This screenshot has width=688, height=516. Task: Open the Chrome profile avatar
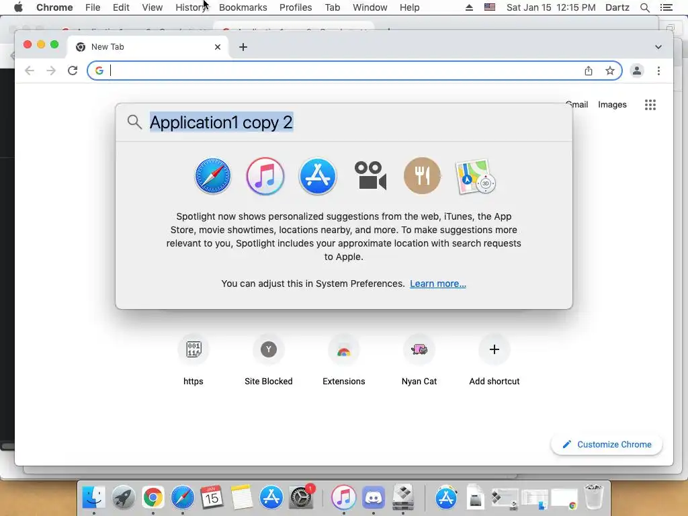[637, 71]
